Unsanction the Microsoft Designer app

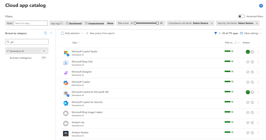click(x=252, y=72)
